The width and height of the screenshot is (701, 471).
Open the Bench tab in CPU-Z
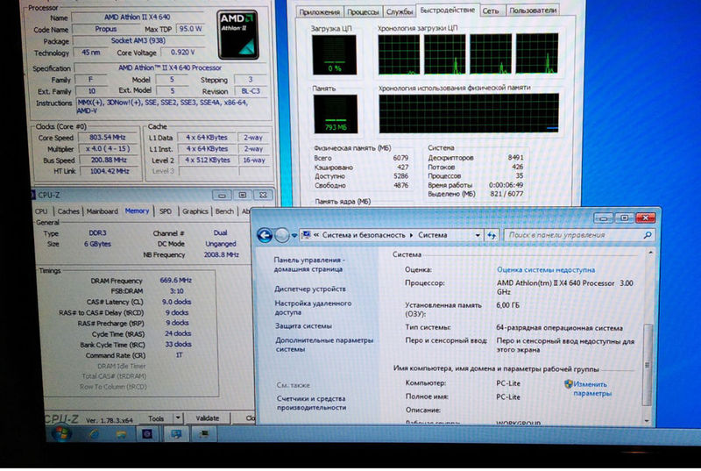tap(224, 211)
